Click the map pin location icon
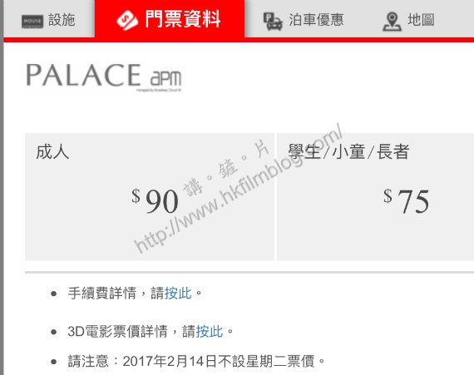Viewport: 474px width, 375px height. (x=392, y=22)
